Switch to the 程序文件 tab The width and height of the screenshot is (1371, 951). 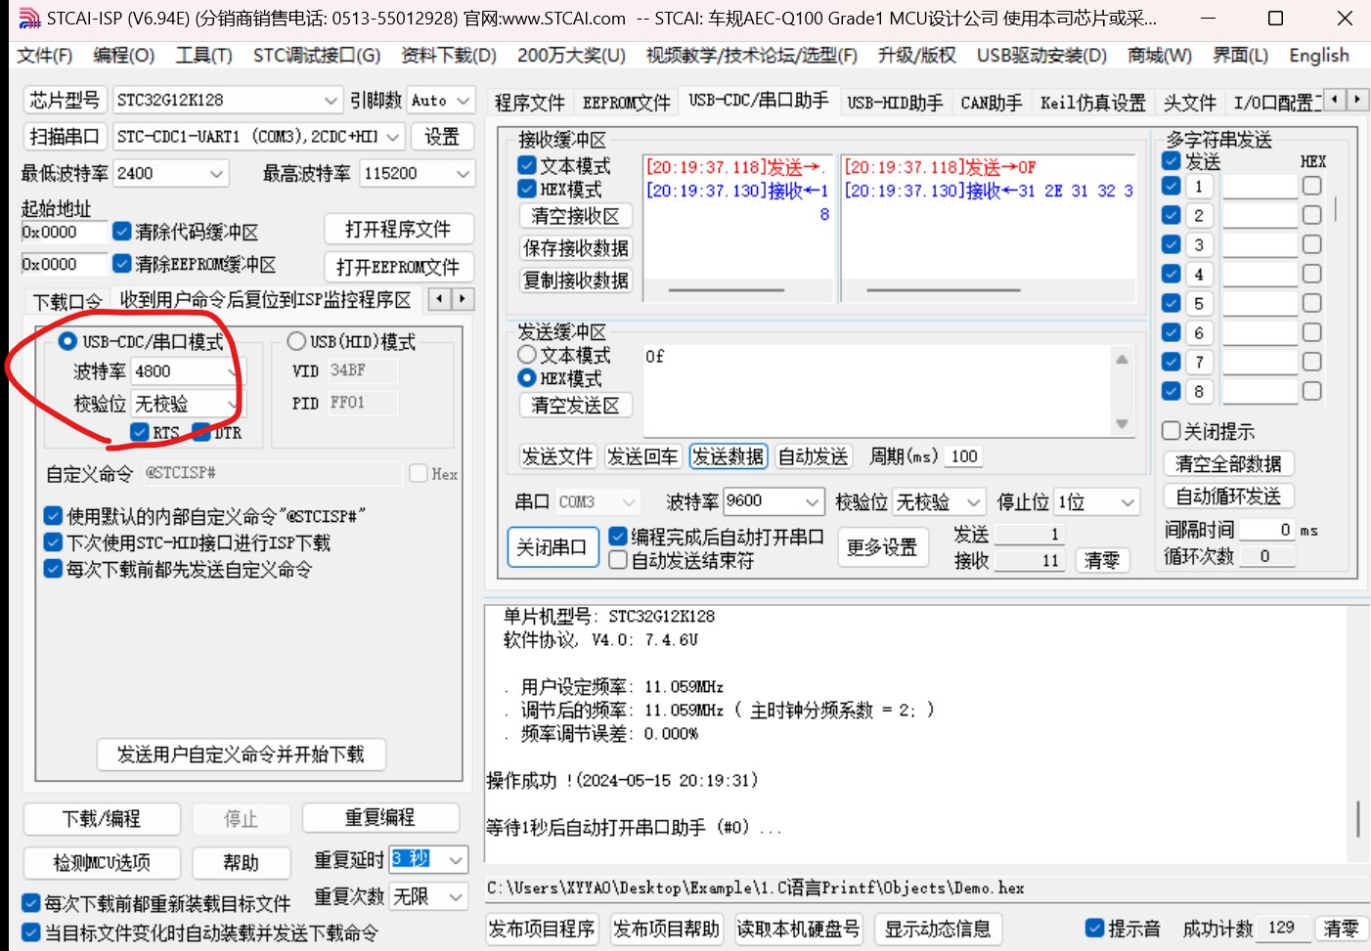tap(529, 102)
